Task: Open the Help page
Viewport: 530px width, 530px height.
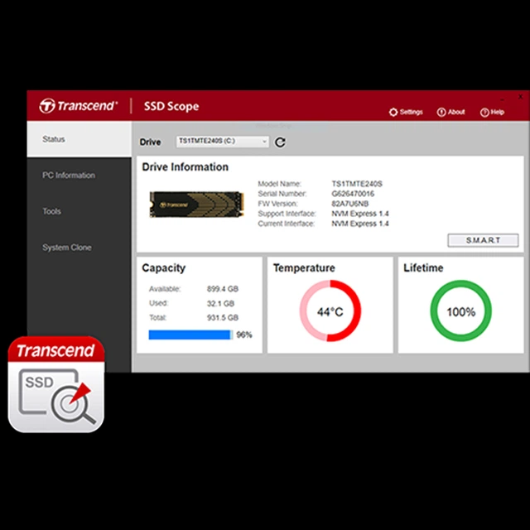Action: [x=492, y=113]
